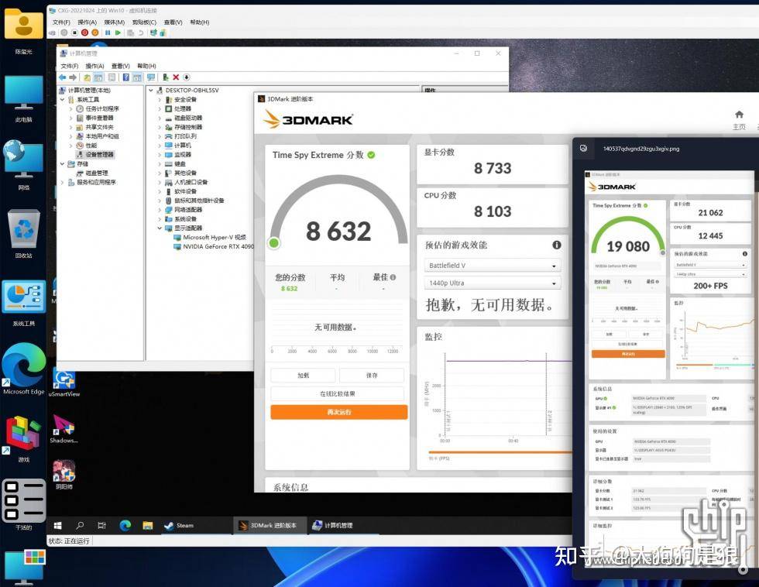
Task: Expand the 网络适配器 network adapters node
Action: (x=160, y=210)
